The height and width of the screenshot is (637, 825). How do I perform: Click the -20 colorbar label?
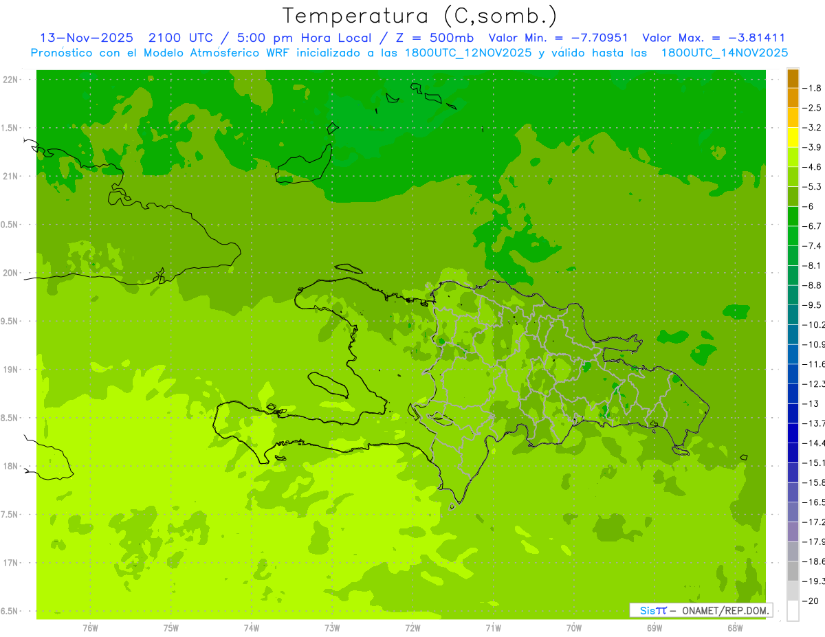point(811,601)
